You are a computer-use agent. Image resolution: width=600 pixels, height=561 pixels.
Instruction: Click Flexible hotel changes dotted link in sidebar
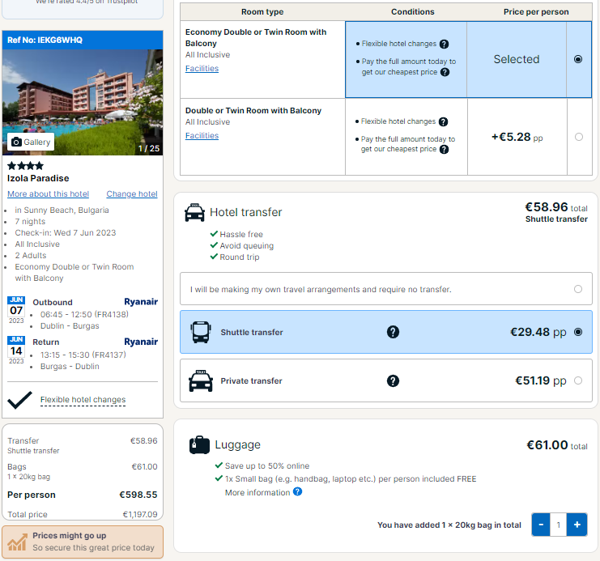(x=83, y=400)
